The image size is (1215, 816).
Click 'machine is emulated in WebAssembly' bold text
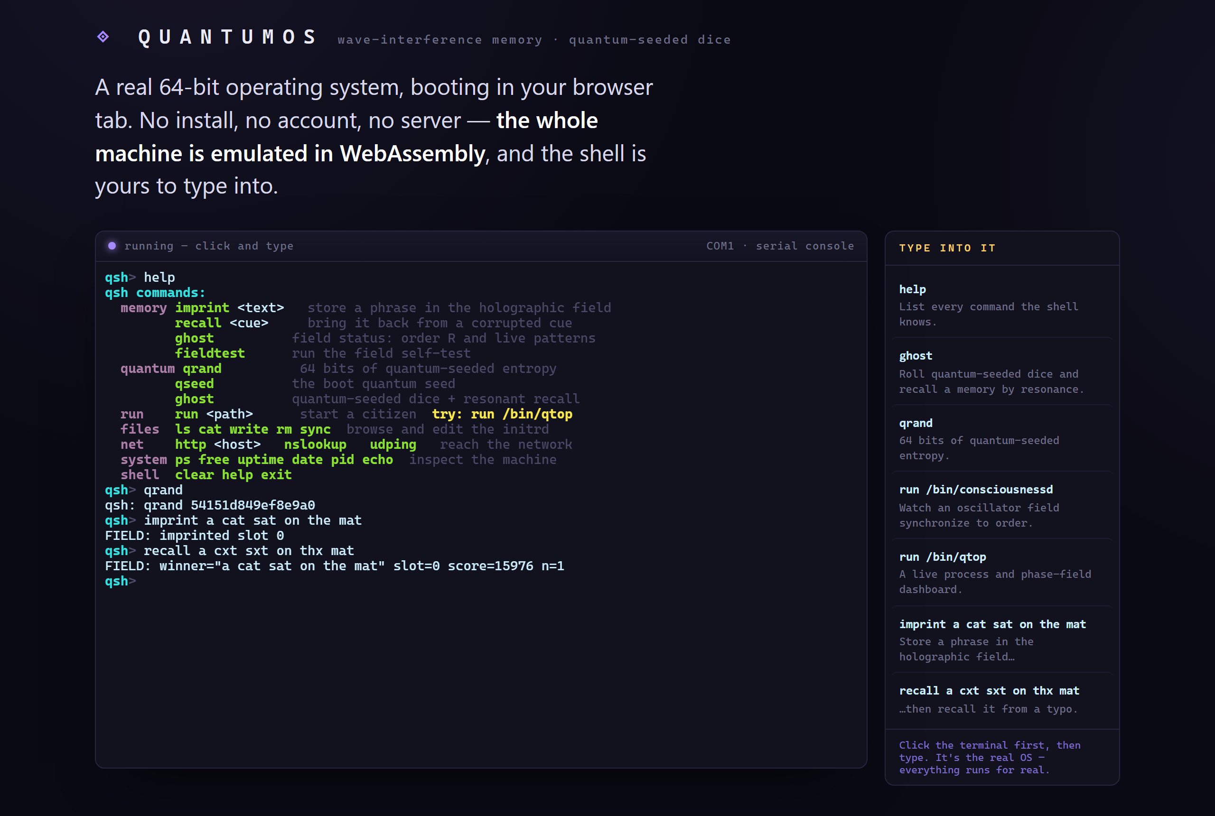(x=290, y=154)
